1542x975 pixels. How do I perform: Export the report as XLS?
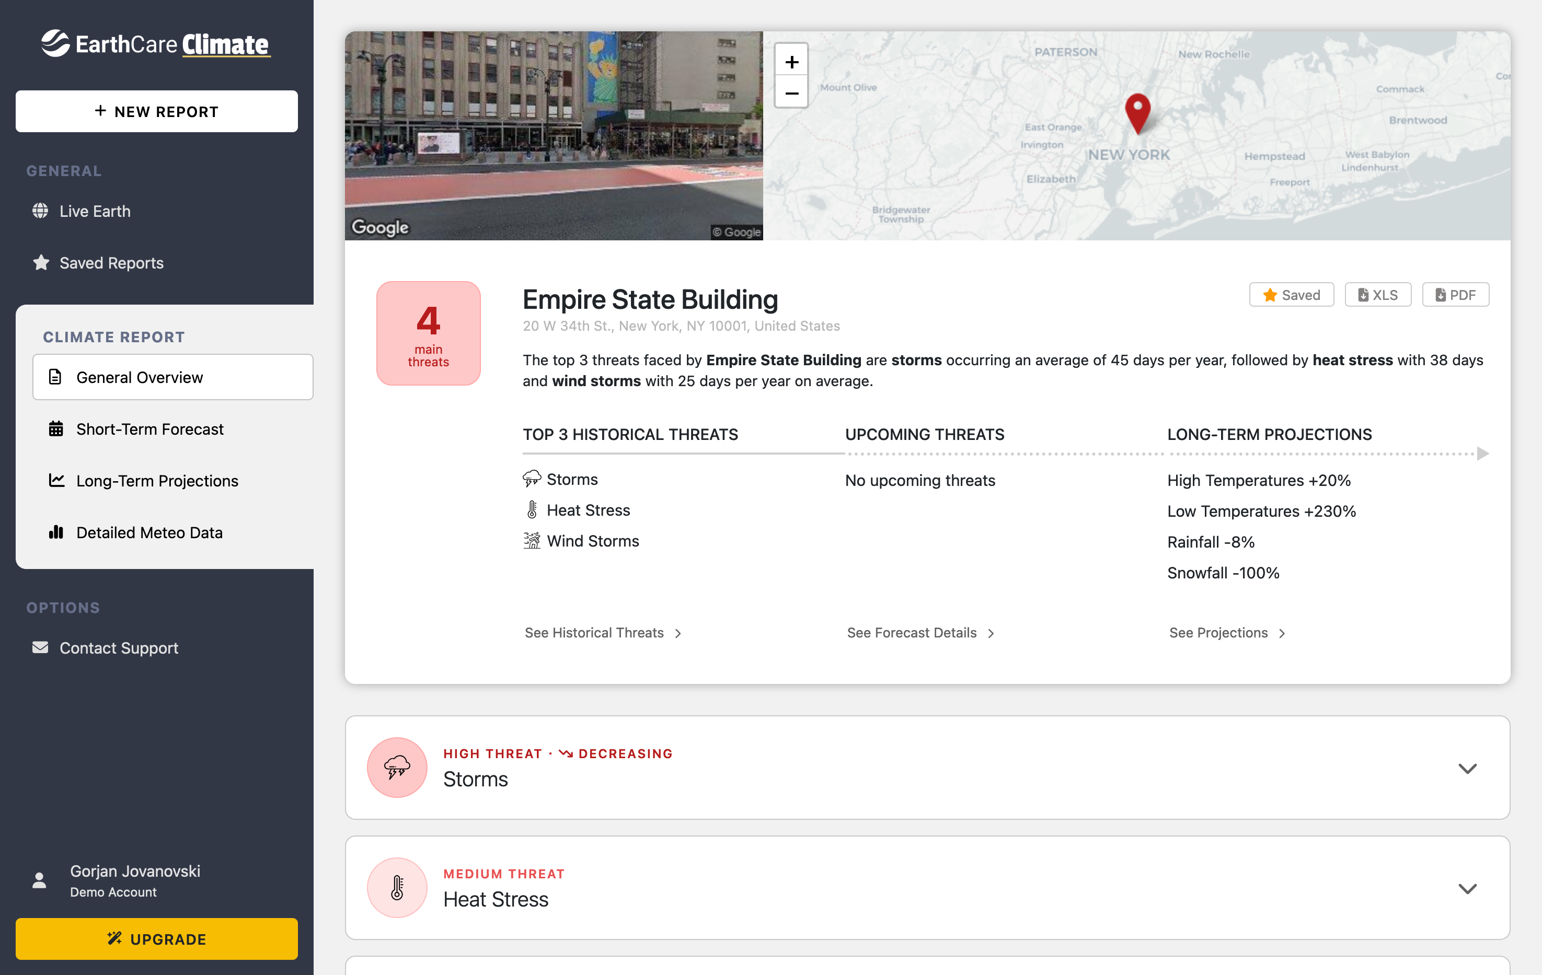coord(1378,295)
